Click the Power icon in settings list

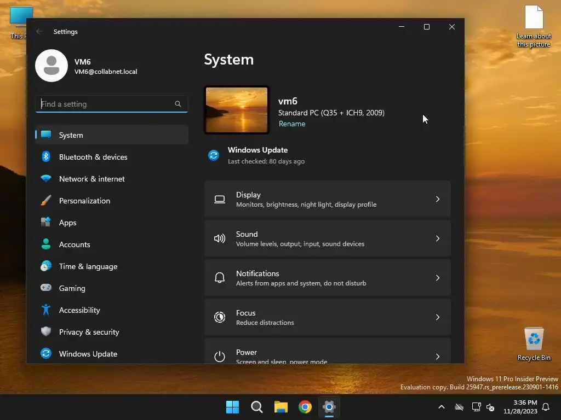point(220,357)
